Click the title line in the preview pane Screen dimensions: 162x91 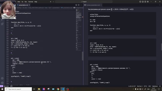click(111, 68)
